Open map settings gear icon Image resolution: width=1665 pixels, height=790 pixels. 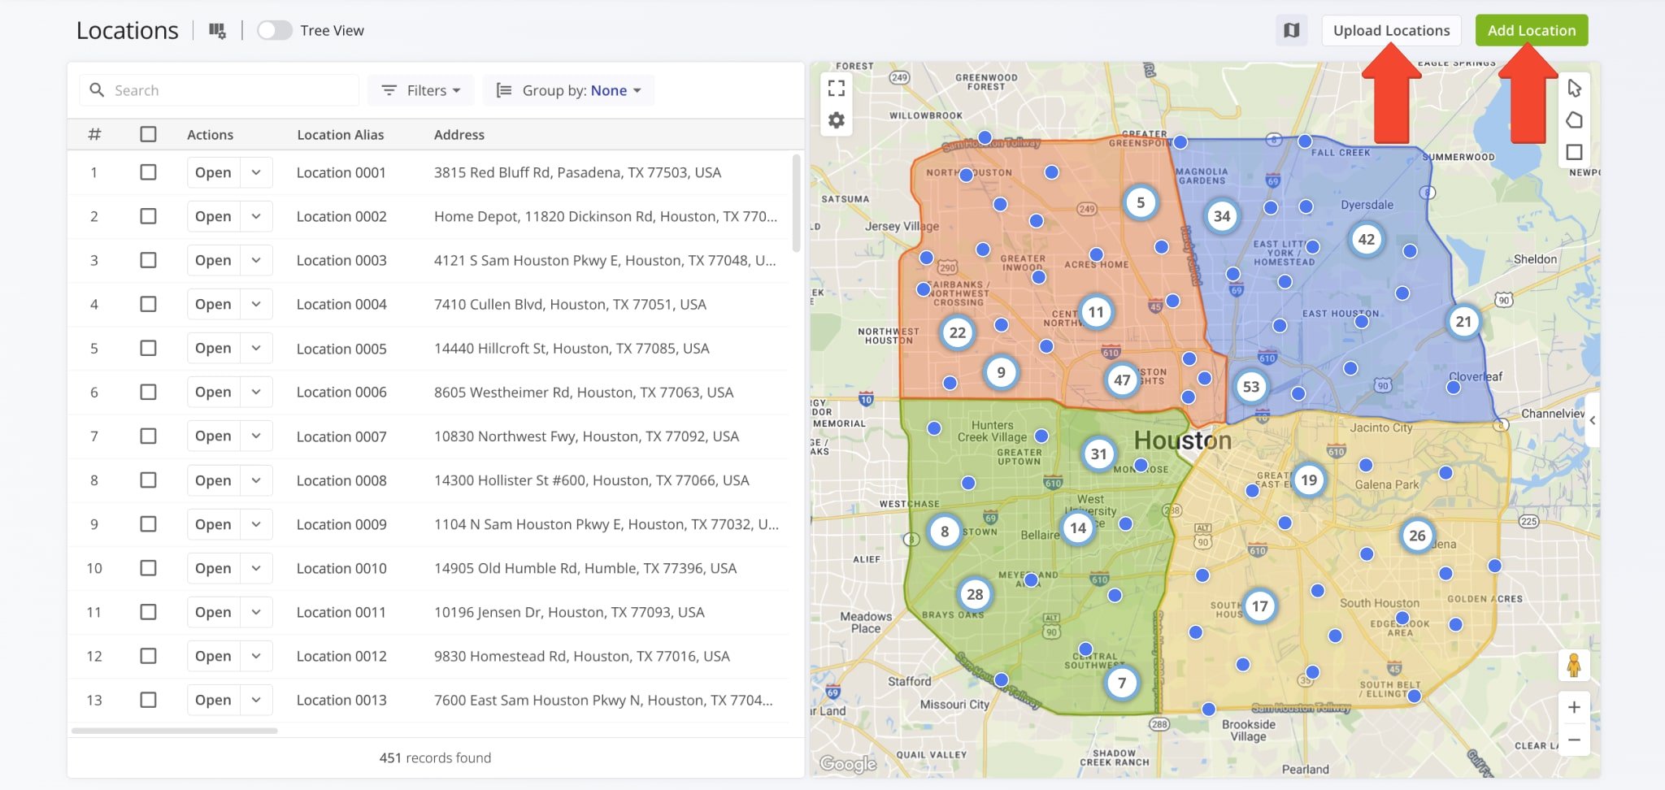837,121
